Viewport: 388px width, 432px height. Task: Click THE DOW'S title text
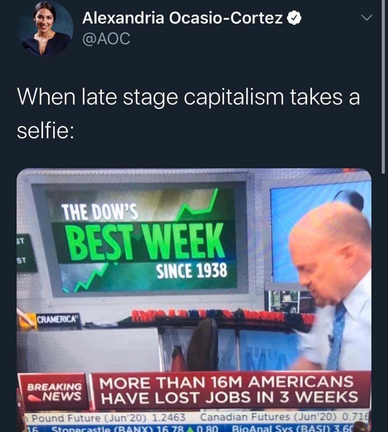[99, 212]
